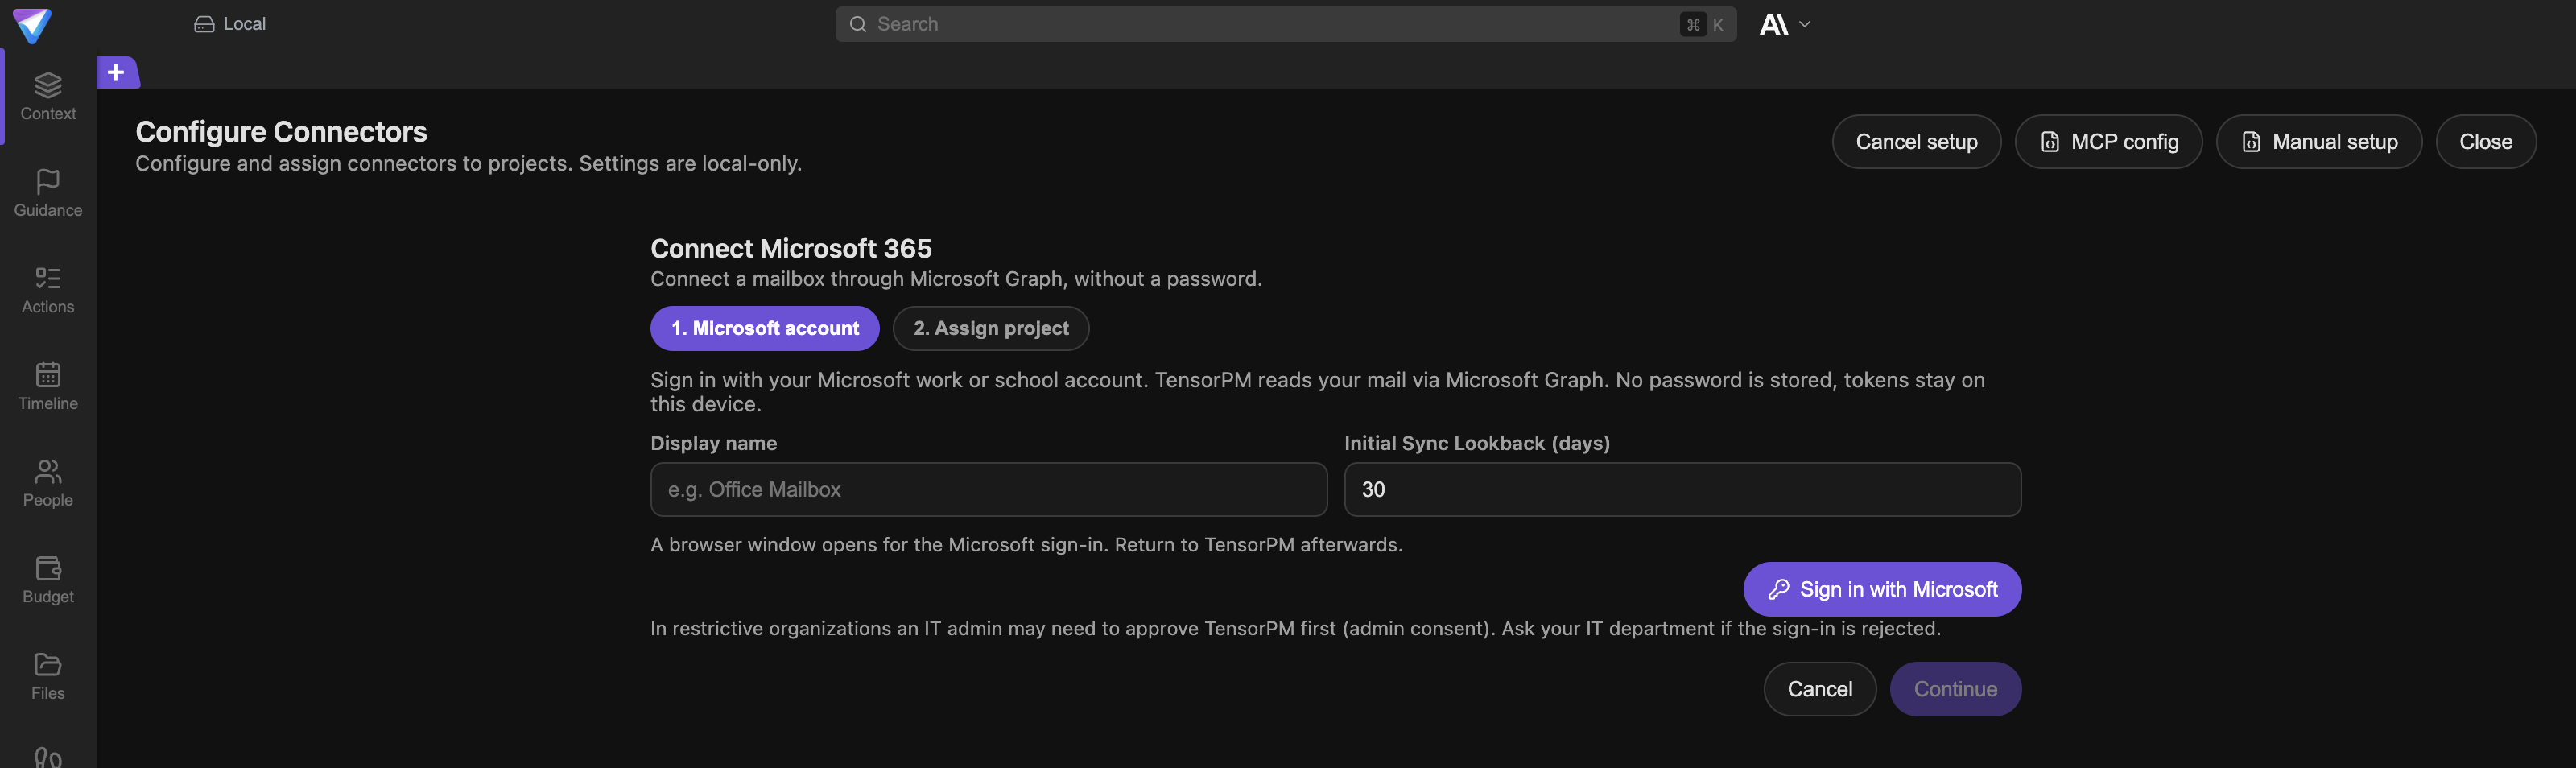
Task: Click the Display name input field
Action: pyautogui.click(x=989, y=489)
